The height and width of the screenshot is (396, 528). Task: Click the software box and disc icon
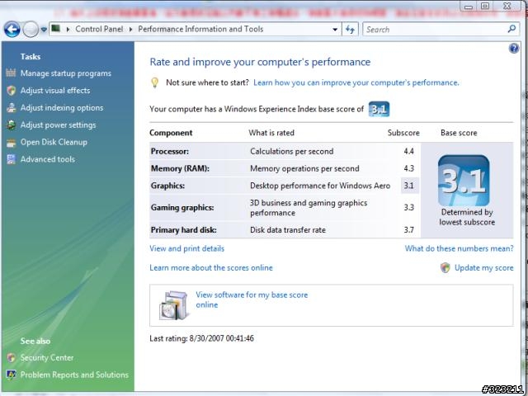(174, 305)
